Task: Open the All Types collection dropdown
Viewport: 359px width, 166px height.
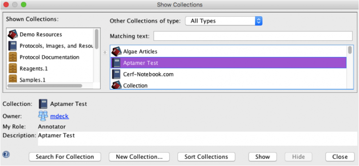Action: [224, 21]
